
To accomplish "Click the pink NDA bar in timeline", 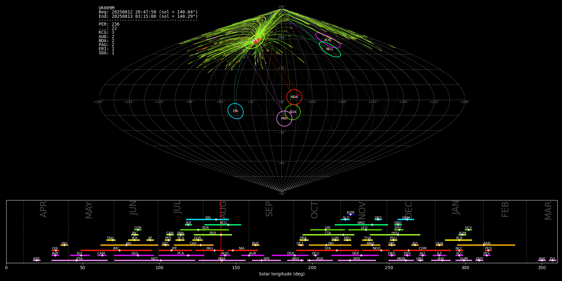I will 222,260.
